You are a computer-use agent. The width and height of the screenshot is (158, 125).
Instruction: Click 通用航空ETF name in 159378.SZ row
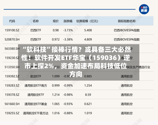tap(36, 95)
